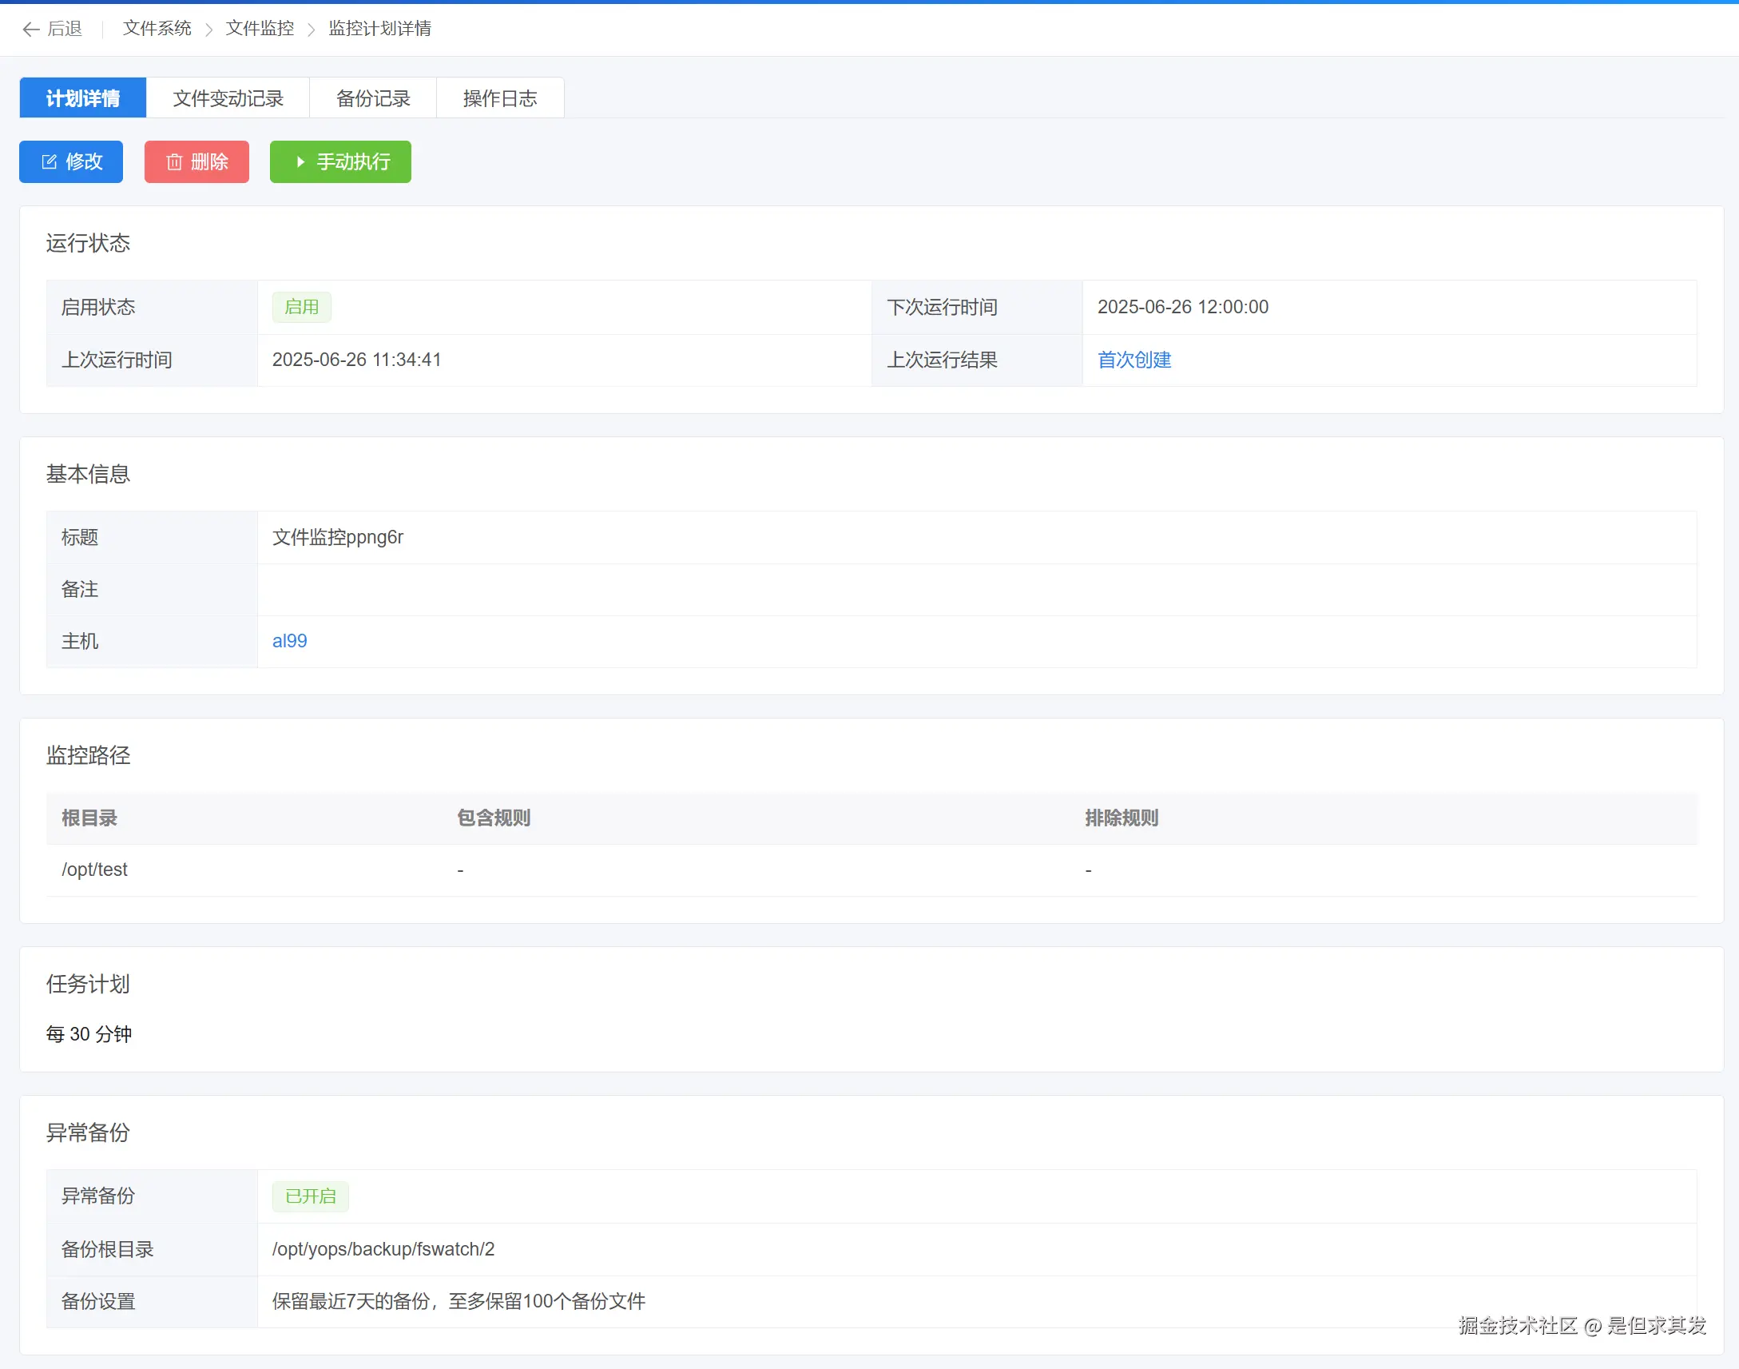The width and height of the screenshot is (1739, 1369).
Task: Click the back arrow icon
Action: pyautogui.click(x=30, y=30)
